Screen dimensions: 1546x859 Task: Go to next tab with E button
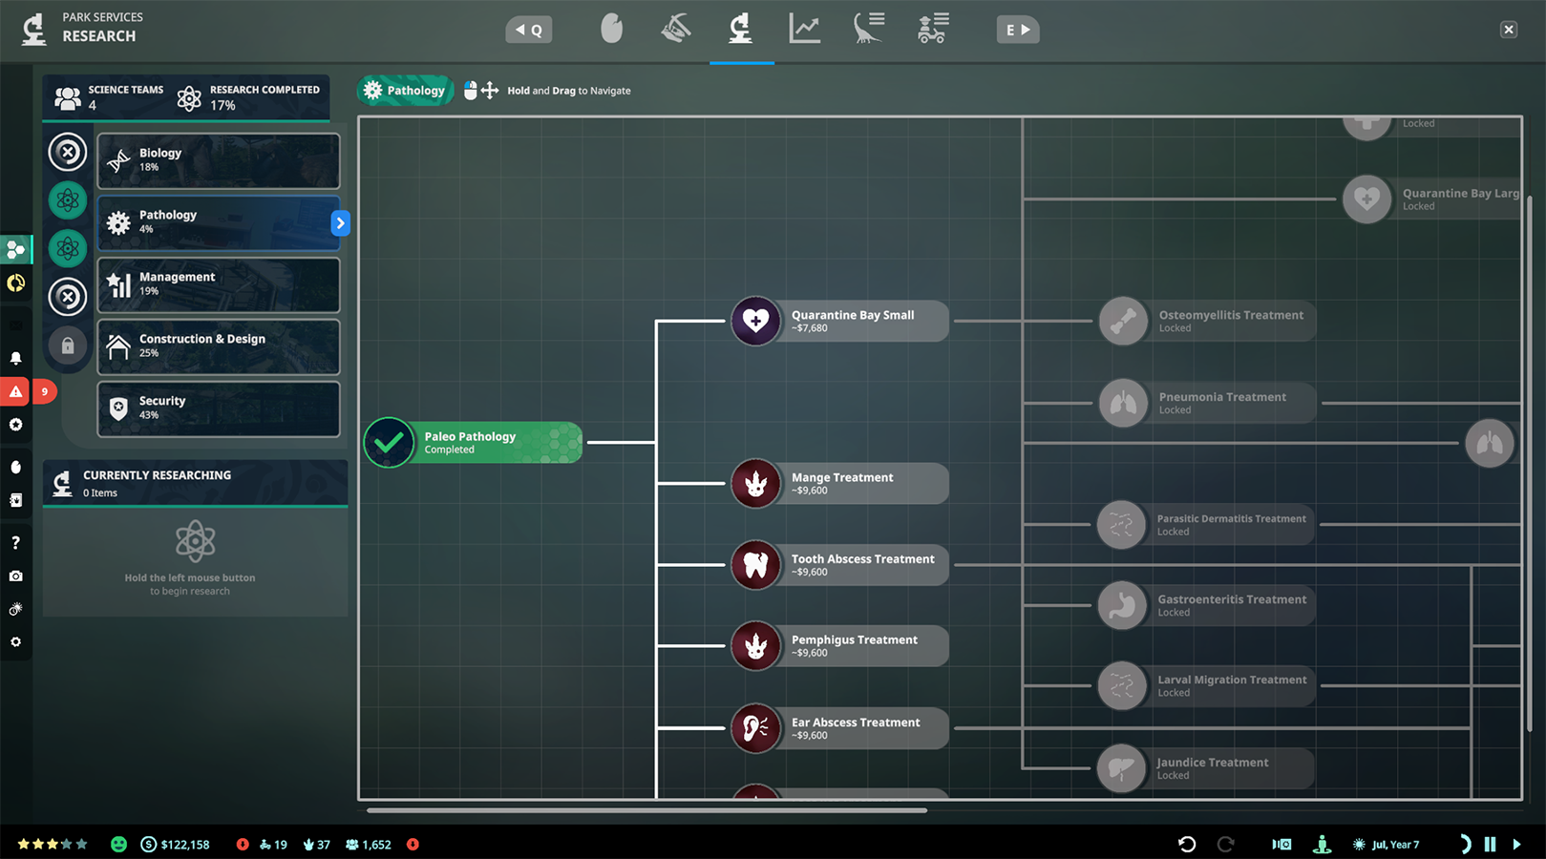tap(1018, 30)
